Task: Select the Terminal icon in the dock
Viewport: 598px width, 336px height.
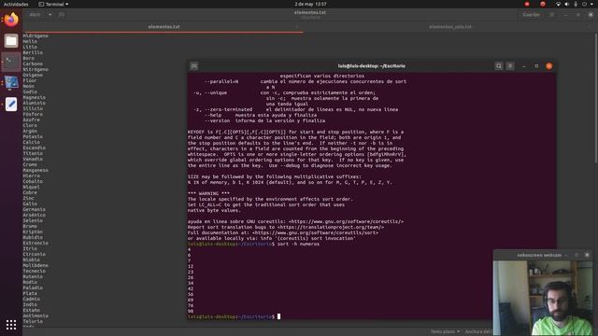Action: (x=11, y=62)
